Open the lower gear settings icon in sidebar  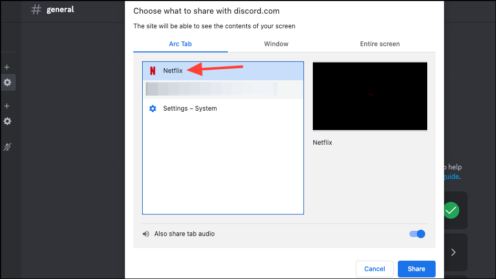pyautogui.click(x=7, y=121)
